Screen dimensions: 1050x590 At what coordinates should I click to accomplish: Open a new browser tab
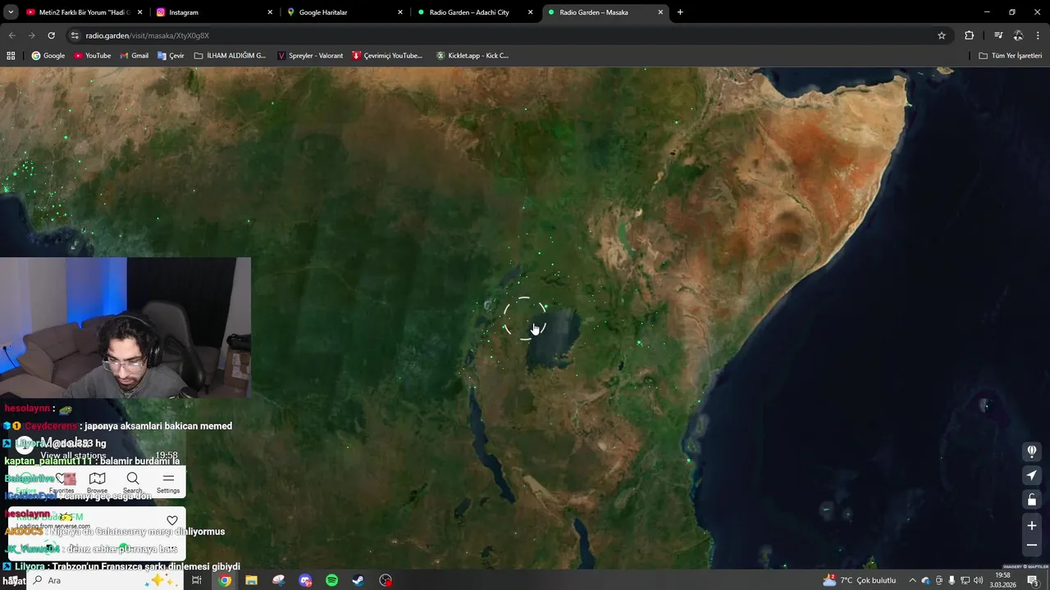[x=680, y=12]
